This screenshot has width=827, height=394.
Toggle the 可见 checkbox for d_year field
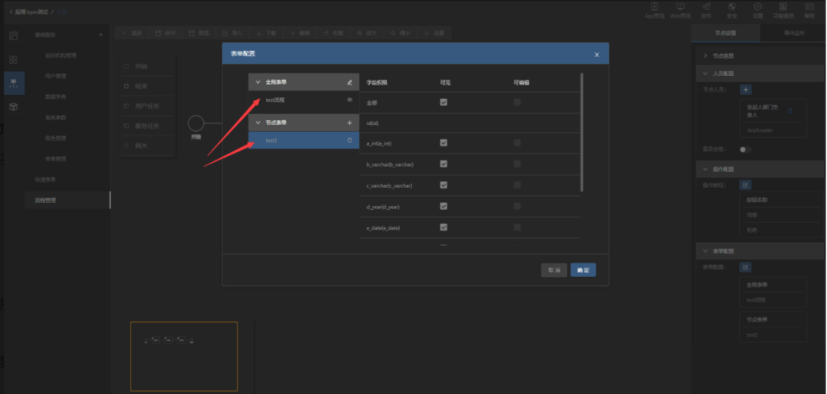(443, 207)
